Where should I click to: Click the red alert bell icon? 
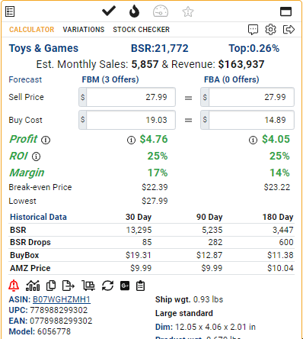pyautogui.click(x=14, y=286)
